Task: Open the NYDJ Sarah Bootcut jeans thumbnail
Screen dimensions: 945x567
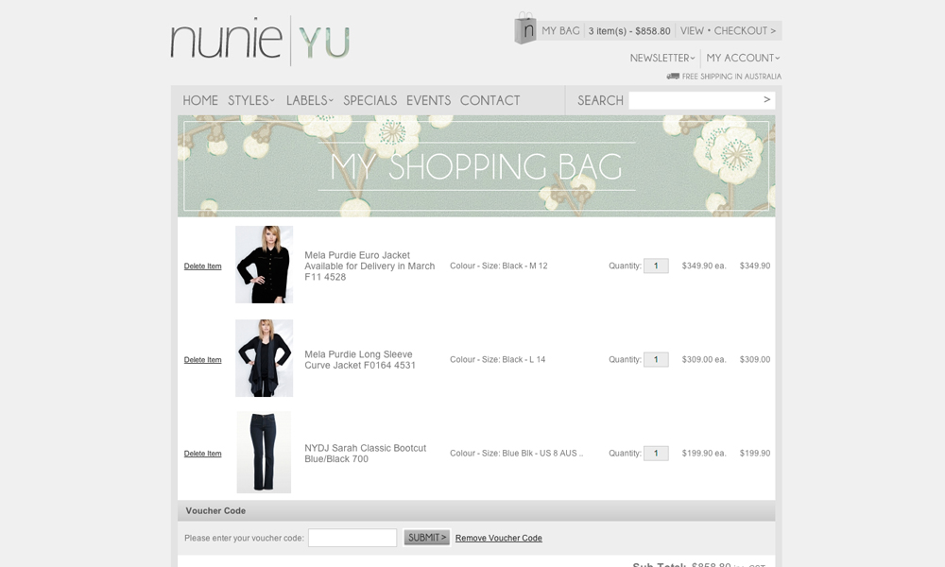Action: point(264,452)
